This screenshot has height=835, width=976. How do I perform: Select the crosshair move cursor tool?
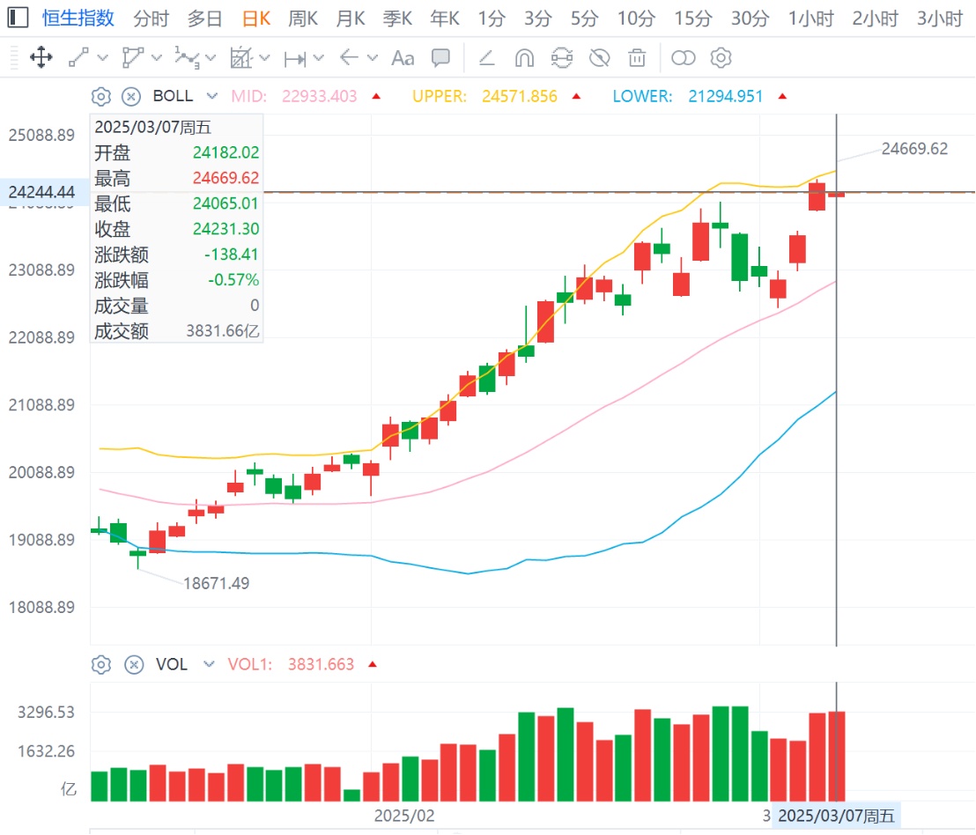tap(41, 58)
